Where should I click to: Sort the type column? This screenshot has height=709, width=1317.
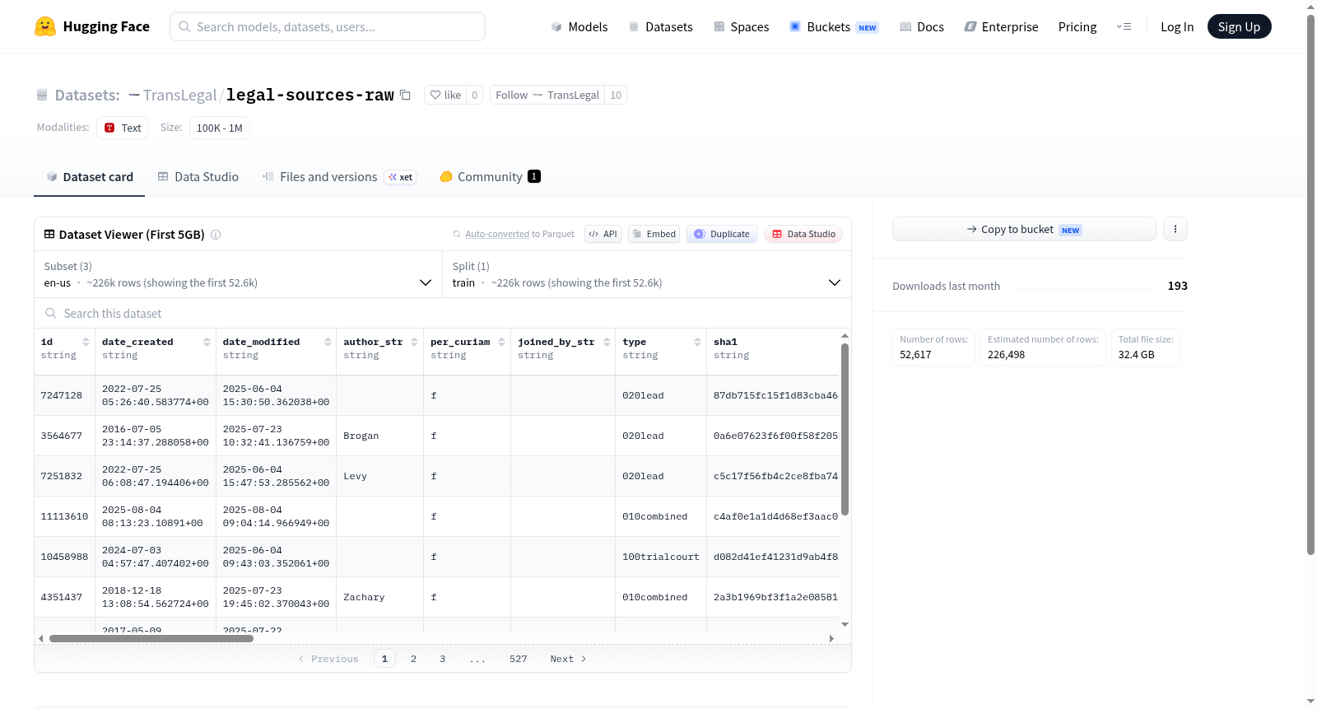[697, 342]
